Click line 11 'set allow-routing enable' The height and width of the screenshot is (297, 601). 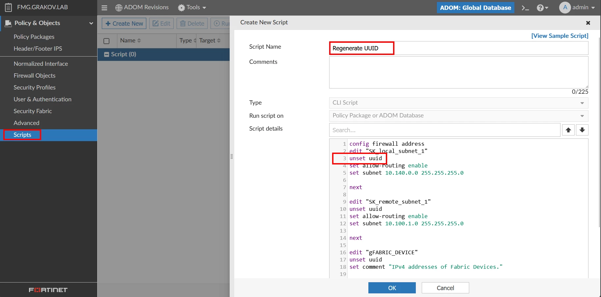point(388,216)
